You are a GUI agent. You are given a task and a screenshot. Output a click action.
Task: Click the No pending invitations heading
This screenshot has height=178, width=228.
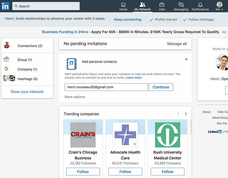[85, 44]
